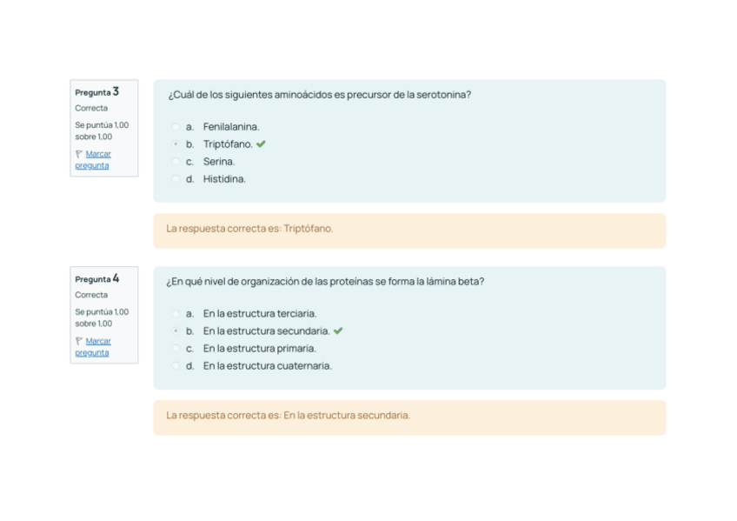The width and height of the screenshot is (737, 521).
Task: Select the Fenilalanina radio button
Action: 176,127
